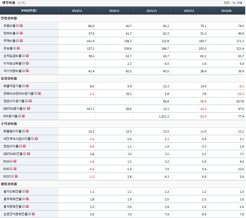Click plus icon beside 세전계속사업이익률

pyautogui.click(x=36, y=138)
